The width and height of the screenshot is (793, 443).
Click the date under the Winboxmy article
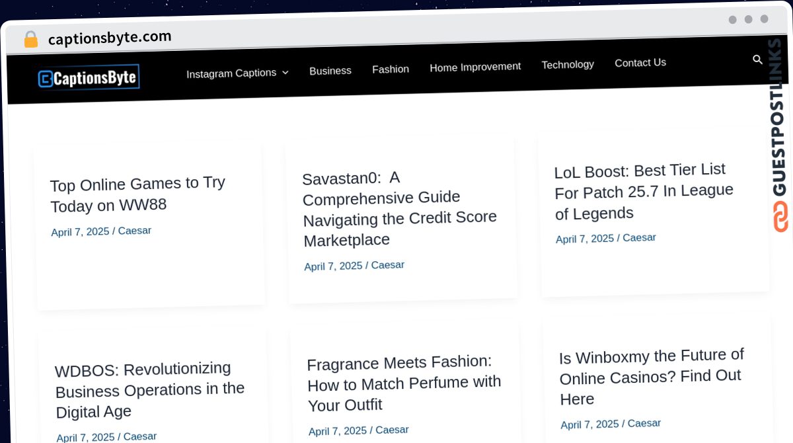[x=589, y=424]
